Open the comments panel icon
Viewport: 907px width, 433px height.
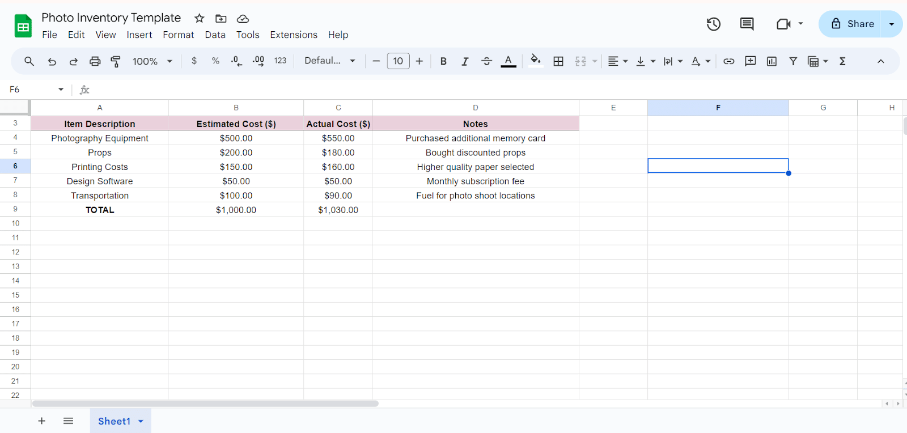747,24
